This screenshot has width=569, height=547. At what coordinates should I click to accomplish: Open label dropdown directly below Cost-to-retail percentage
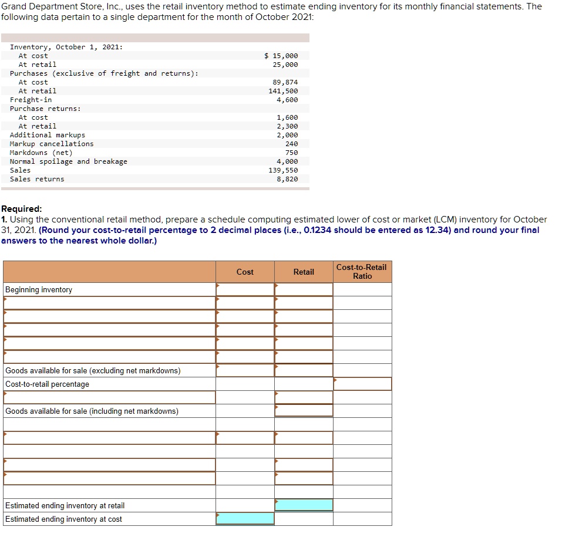(110, 397)
